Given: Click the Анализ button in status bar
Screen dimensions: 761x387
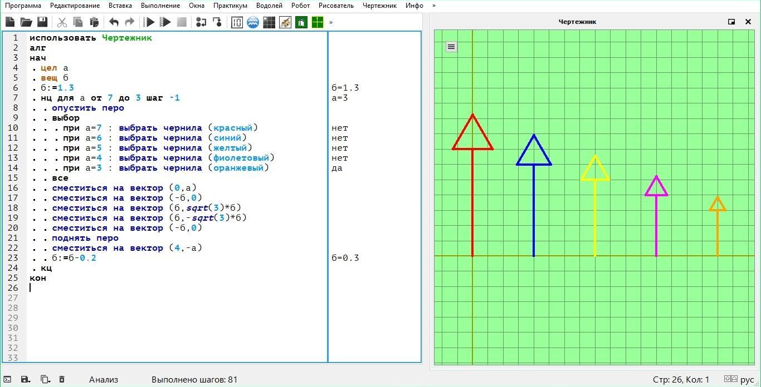Looking at the screenshot, I should click(x=104, y=380).
